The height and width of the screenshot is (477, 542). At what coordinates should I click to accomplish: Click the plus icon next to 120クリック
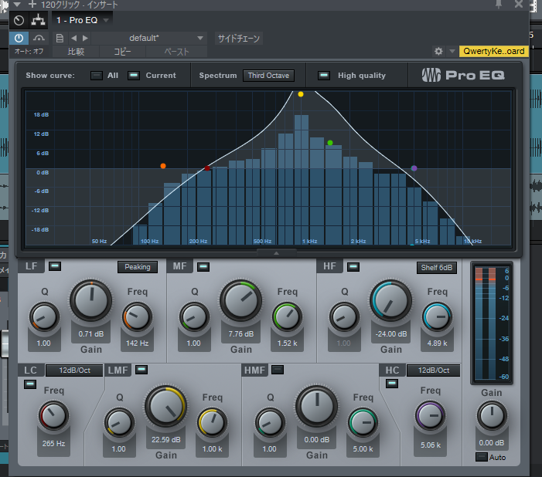pos(32,5)
